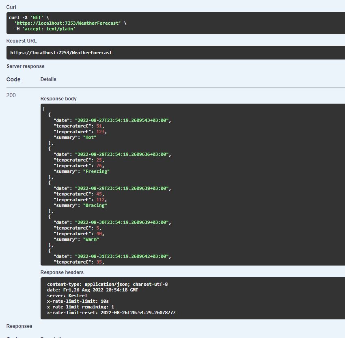The width and height of the screenshot is (345, 338).
Task: Click the content-type header line
Action: tap(107, 284)
